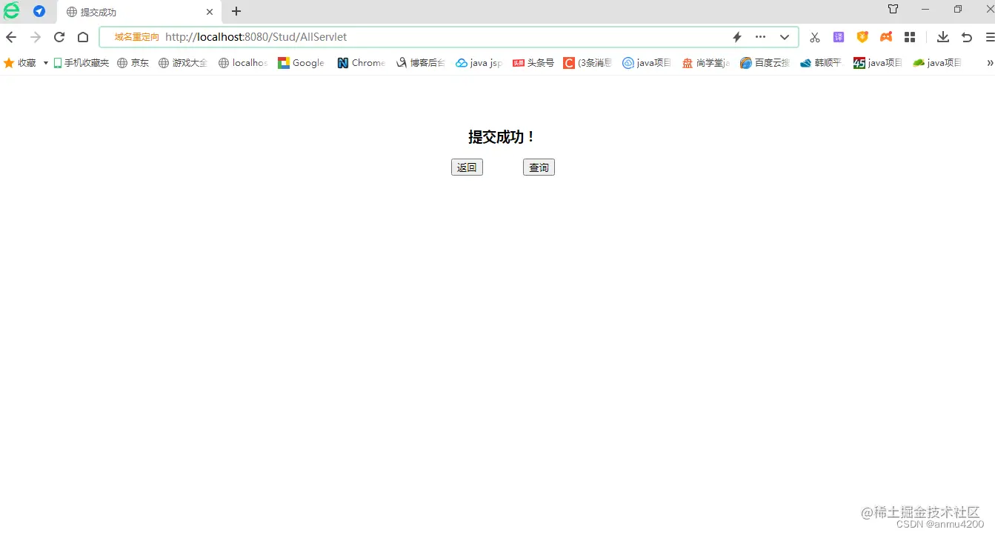Open the Google bookmark
This screenshot has height=535, width=995.
click(x=301, y=63)
